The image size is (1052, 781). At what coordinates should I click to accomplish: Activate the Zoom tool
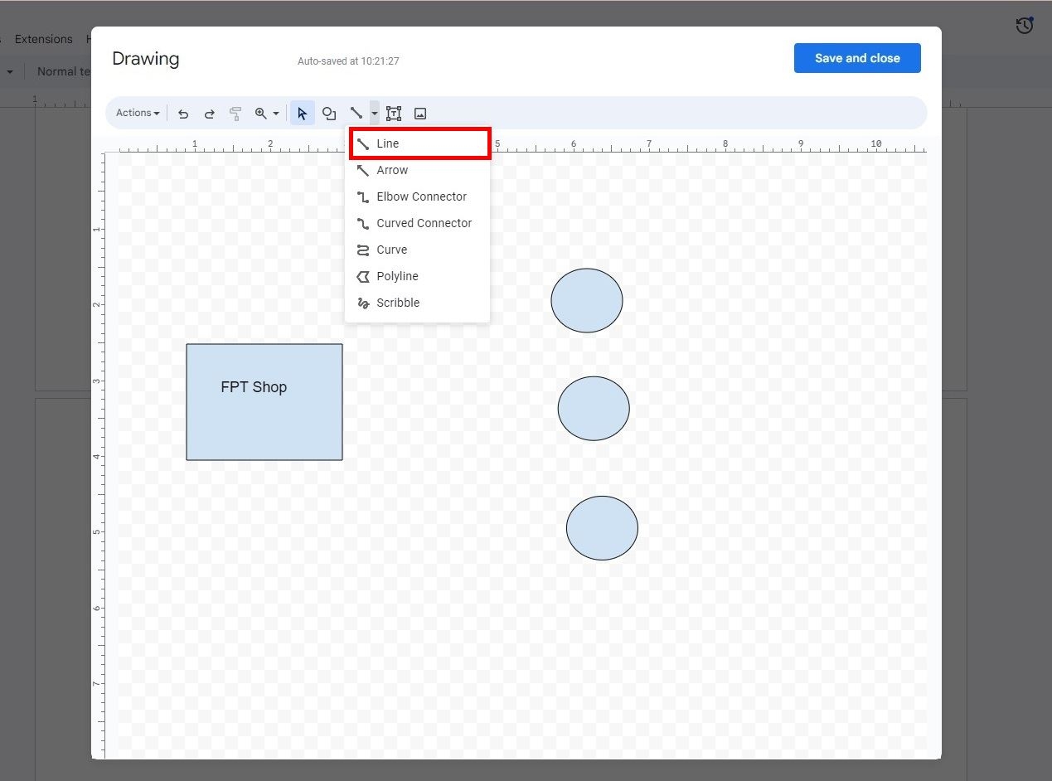point(261,113)
